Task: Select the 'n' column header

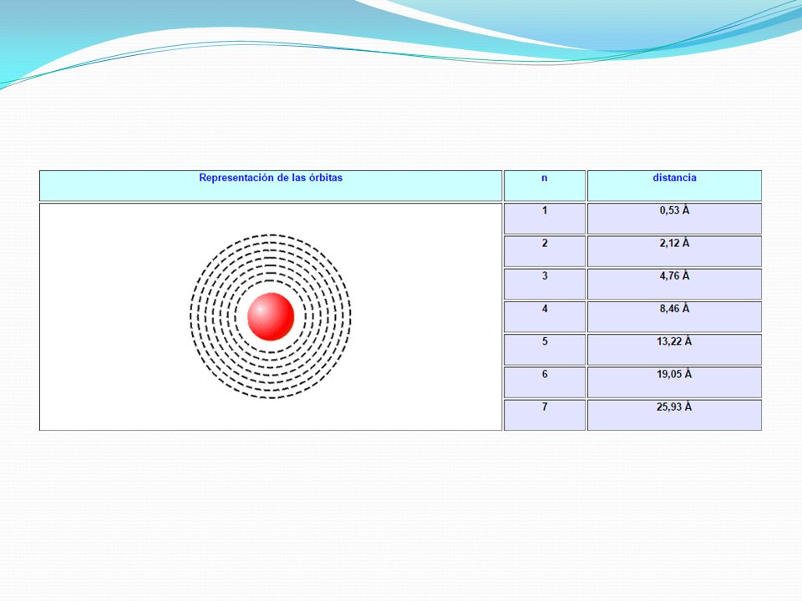Action: click(x=545, y=185)
